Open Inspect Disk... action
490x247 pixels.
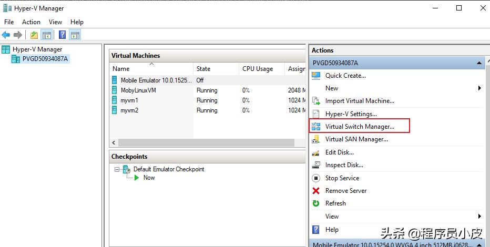coord(344,165)
